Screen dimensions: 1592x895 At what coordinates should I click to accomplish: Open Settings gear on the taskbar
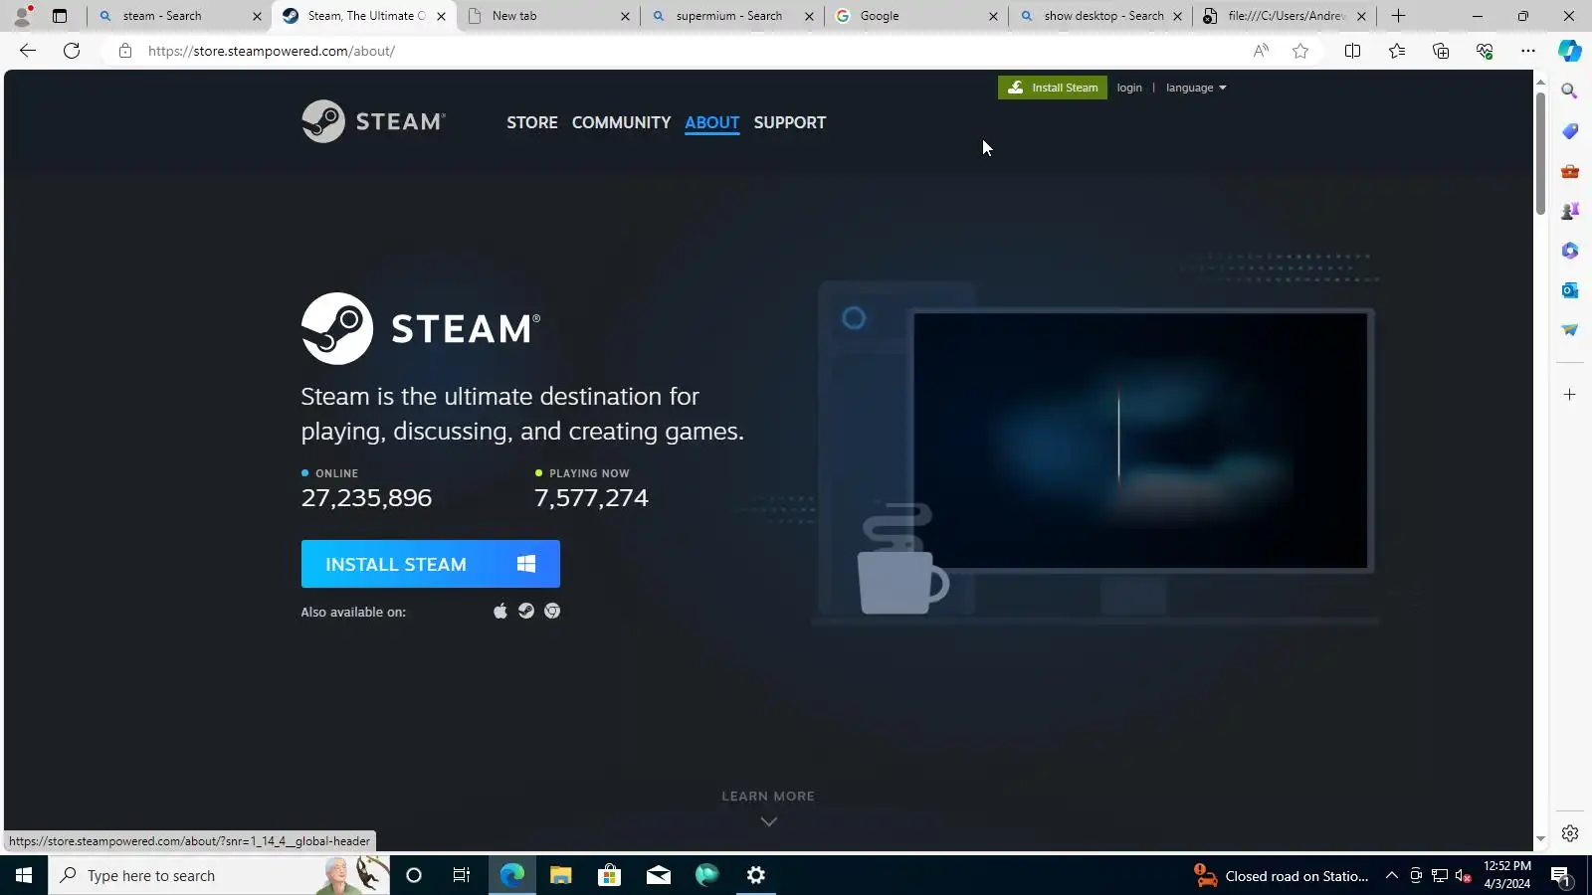point(756,876)
